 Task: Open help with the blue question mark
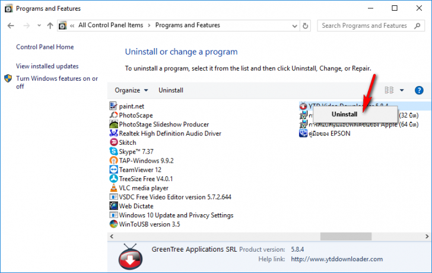[x=419, y=90]
